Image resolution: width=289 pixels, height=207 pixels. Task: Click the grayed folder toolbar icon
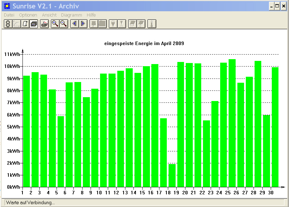click(103, 24)
